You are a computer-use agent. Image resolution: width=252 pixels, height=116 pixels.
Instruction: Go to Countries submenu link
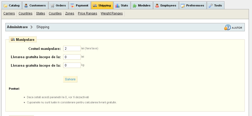pyautogui.click(x=26, y=13)
